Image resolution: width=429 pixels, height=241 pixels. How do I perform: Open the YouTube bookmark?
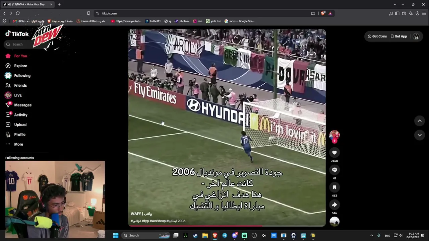point(126,21)
